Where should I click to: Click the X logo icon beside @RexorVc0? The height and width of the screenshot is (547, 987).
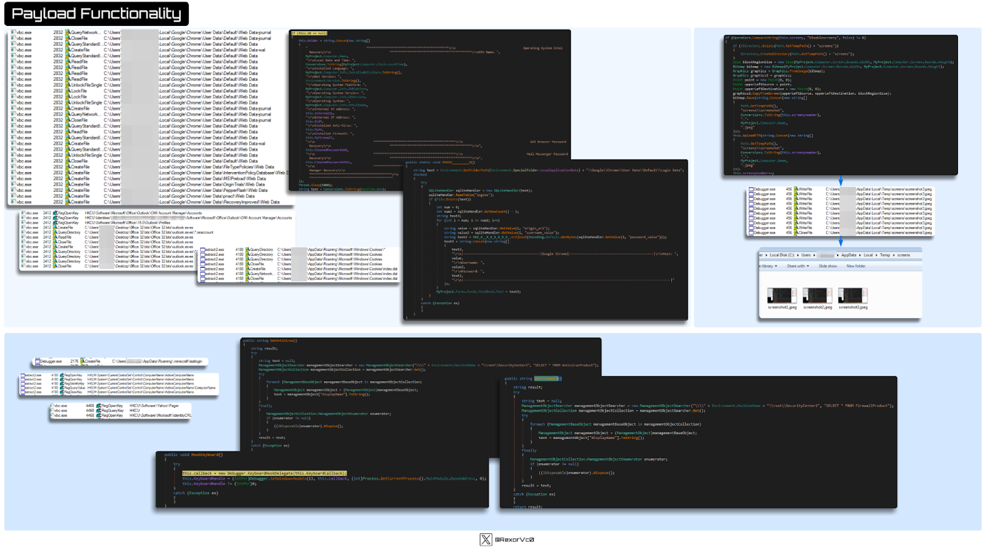(x=486, y=540)
